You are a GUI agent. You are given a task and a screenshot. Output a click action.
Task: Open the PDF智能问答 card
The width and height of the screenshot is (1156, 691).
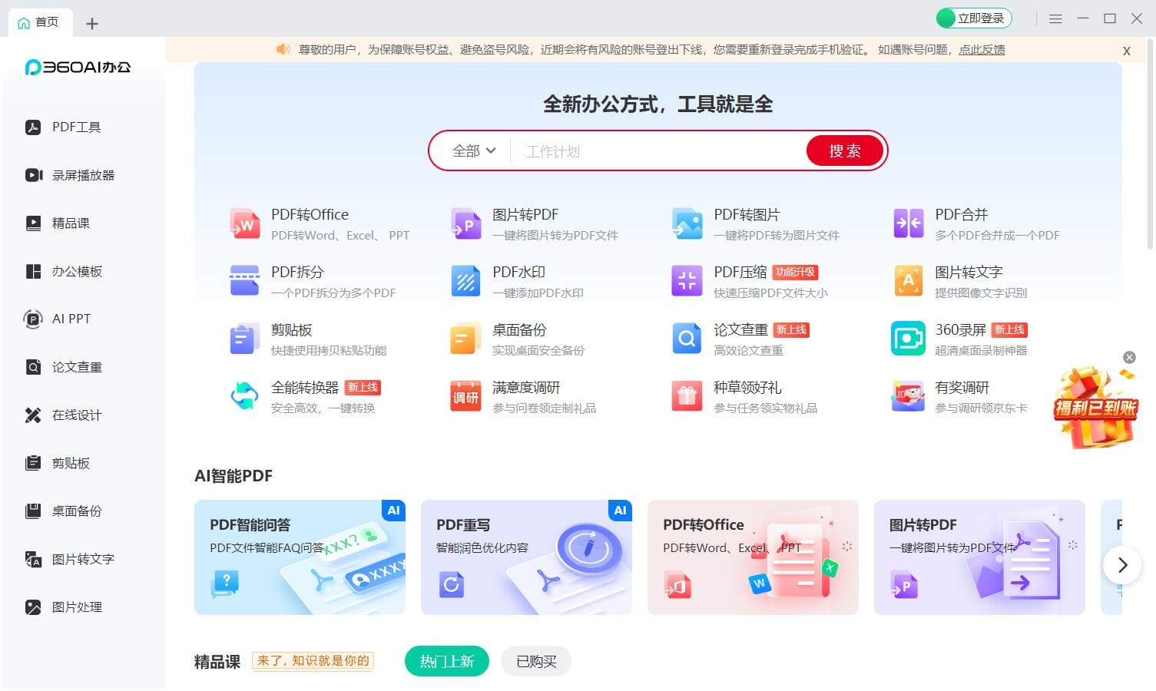click(x=300, y=557)
